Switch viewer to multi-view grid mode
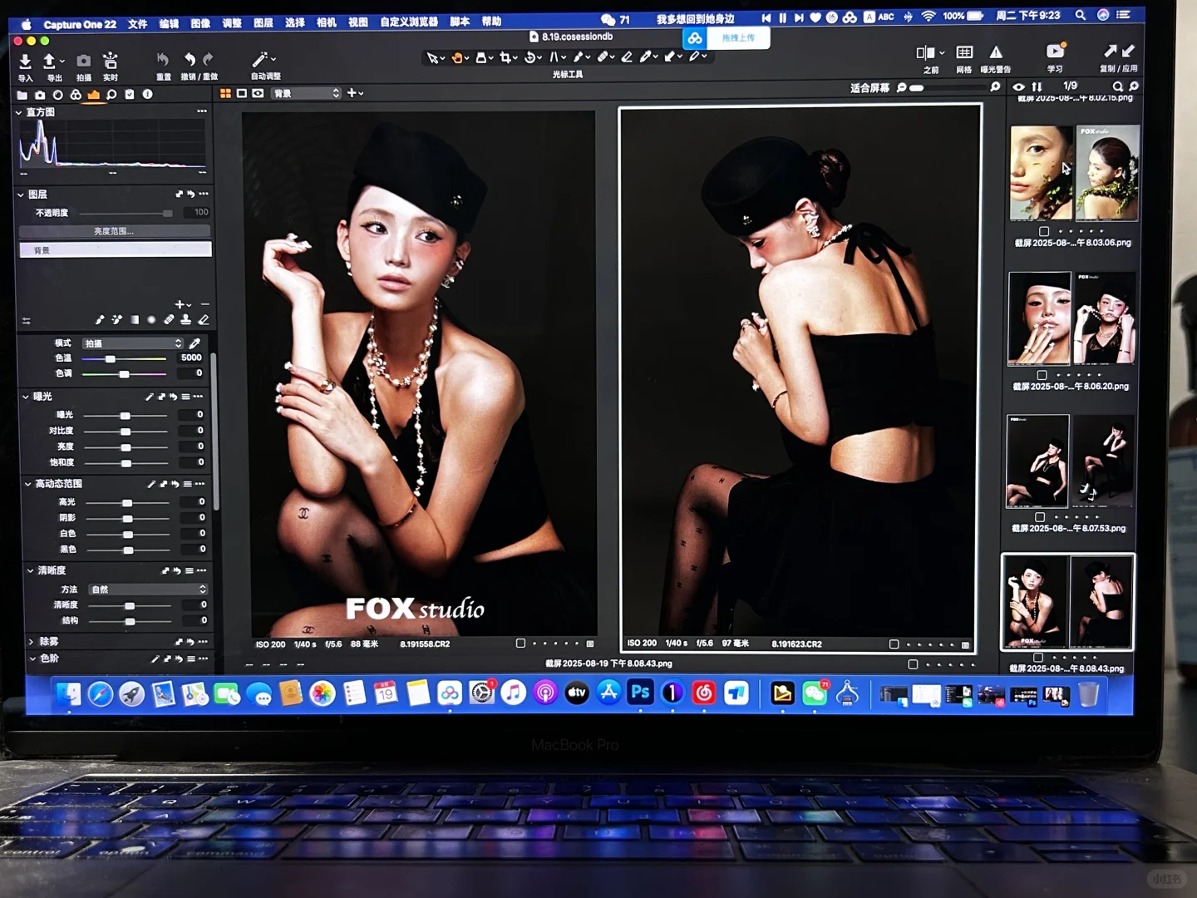Image resolution: width=1197 pixels, height=898 pixels. click(225, 93)
